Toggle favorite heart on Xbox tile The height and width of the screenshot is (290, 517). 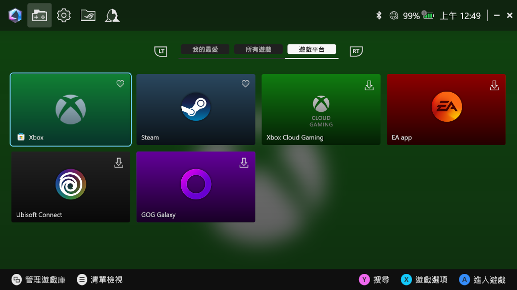click(120, 84)
